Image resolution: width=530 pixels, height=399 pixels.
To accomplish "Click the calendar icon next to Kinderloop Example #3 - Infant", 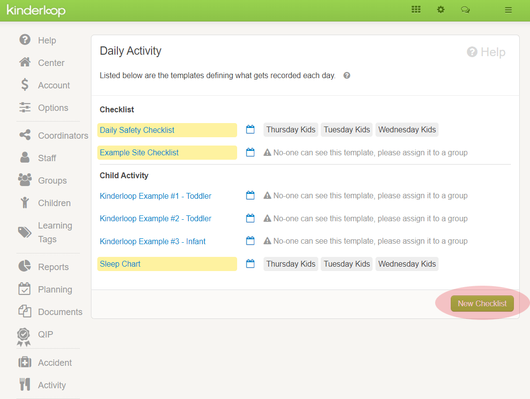I will coord(250,241).
